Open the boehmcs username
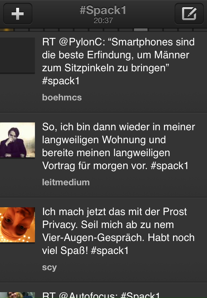This screenshot has height=298, width=207. 62,97
